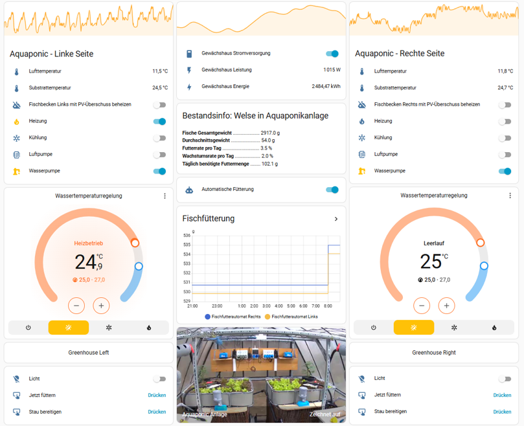Screen dimensions: 524x426
Task: Toggle Greenhouse Right Licht switch
Action: point(505,379)
